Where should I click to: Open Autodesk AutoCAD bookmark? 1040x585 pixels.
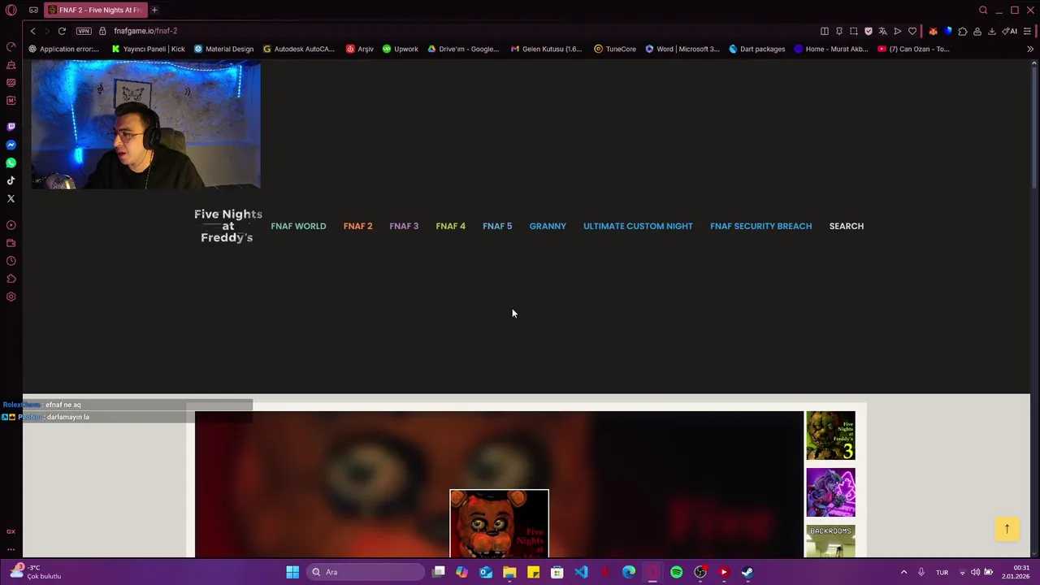(298, 49)
